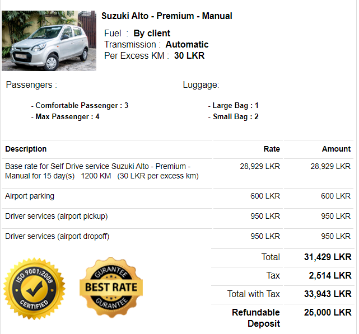The image size is (359, 334).
Task: Click the Suzuki Alto - Premium - Manual title
Action: (x=167, y=16)
